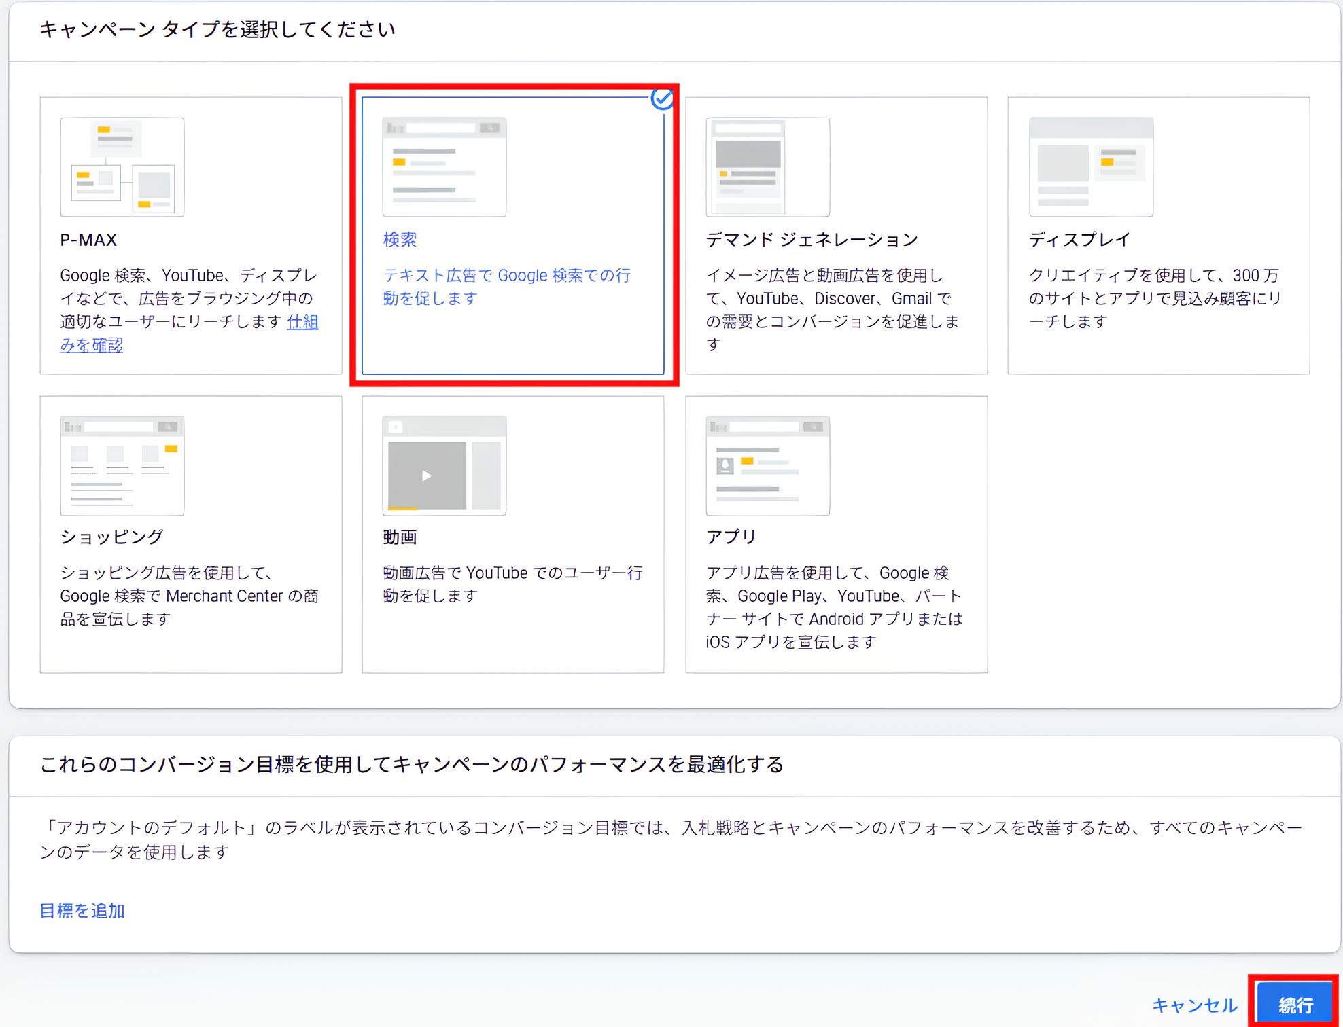The image size is (1343, 1027).
Task: Click the P-MAX campaign illustration icon
Action: [122, 167]
